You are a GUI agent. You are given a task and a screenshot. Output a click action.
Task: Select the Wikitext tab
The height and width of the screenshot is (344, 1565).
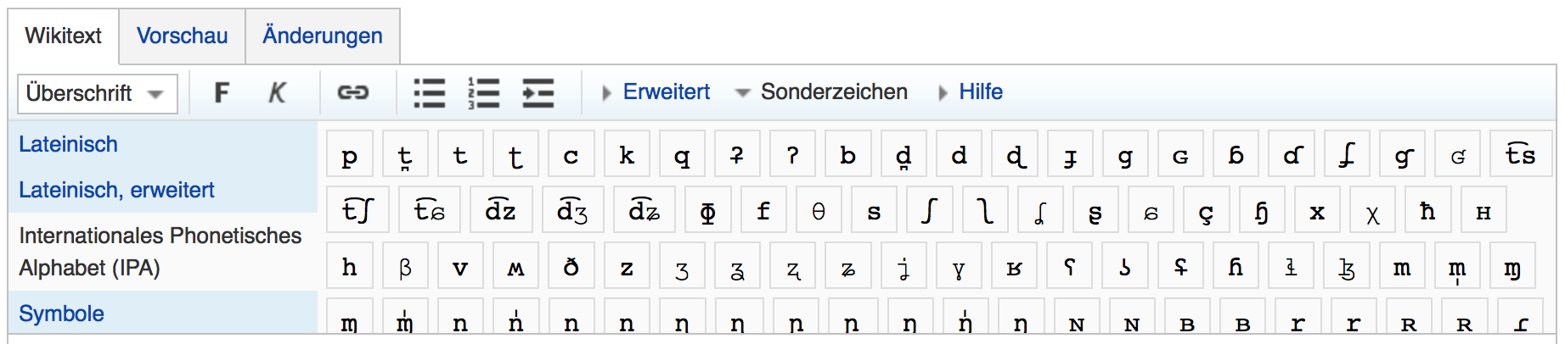(x=63, y=36)
